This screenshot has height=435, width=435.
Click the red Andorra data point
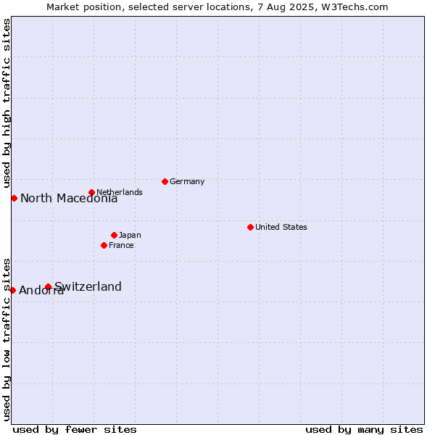pyautogui.click(x=13, y=290)
